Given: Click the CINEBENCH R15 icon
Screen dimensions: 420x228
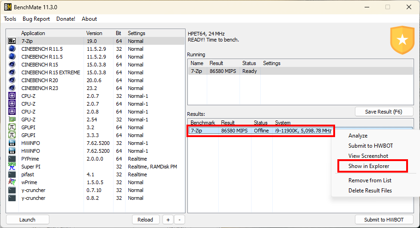Looking at the screenshot, I should coord(12,65).
